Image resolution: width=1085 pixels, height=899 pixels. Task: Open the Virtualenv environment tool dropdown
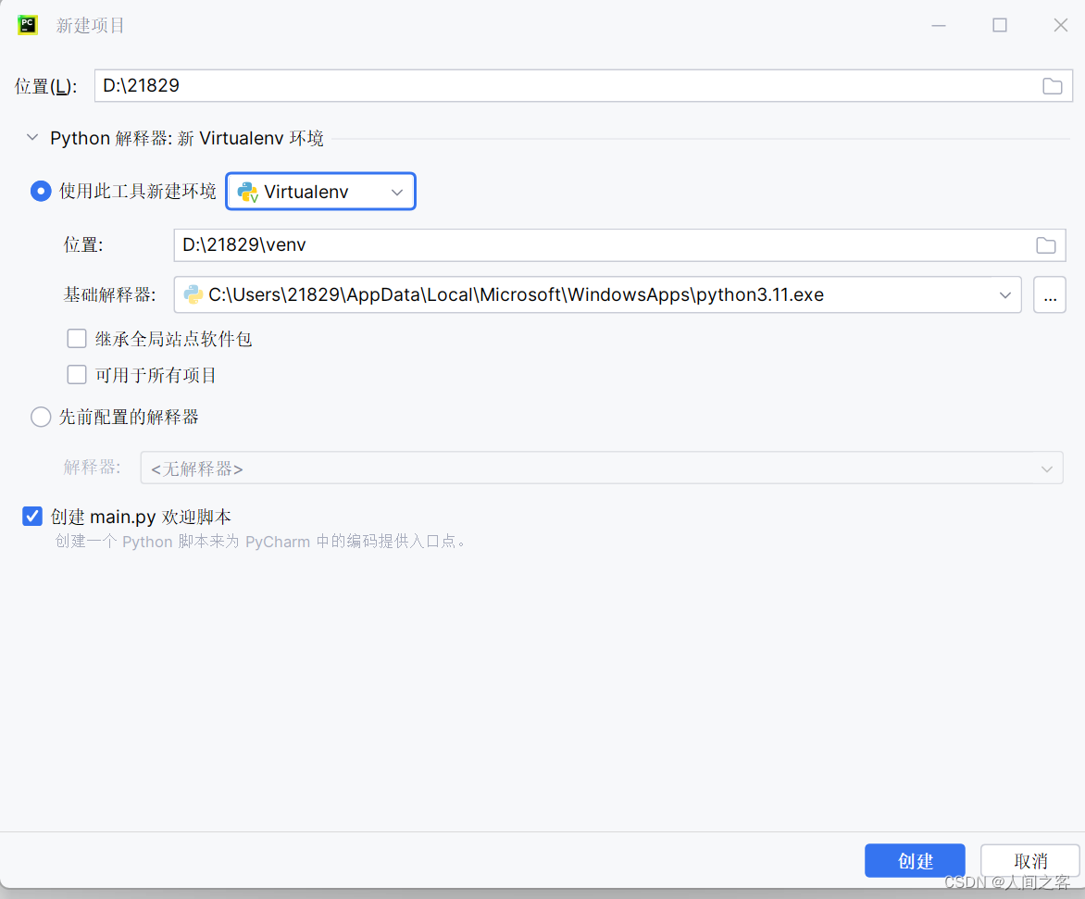[320, 192]
